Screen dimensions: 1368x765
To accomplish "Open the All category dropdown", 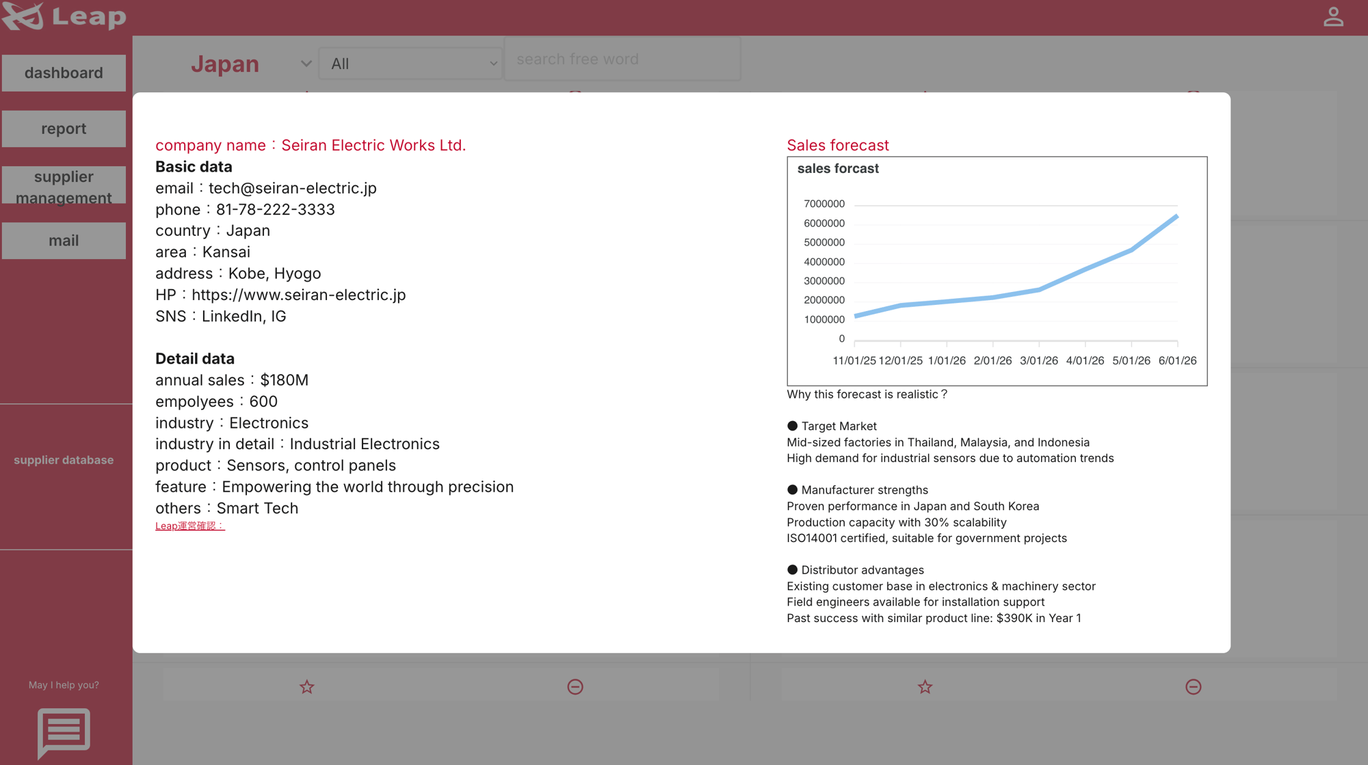I will click(410, 64).
